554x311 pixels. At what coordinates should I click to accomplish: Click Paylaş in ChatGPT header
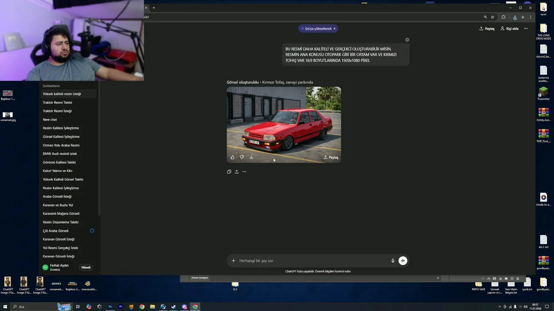[487, 29]
